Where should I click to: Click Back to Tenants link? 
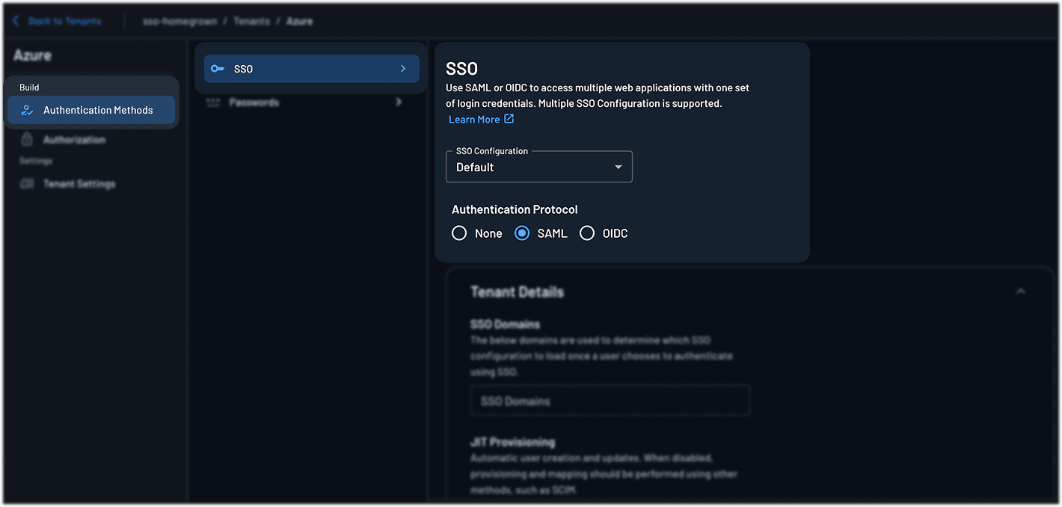(x=64, y=21)
